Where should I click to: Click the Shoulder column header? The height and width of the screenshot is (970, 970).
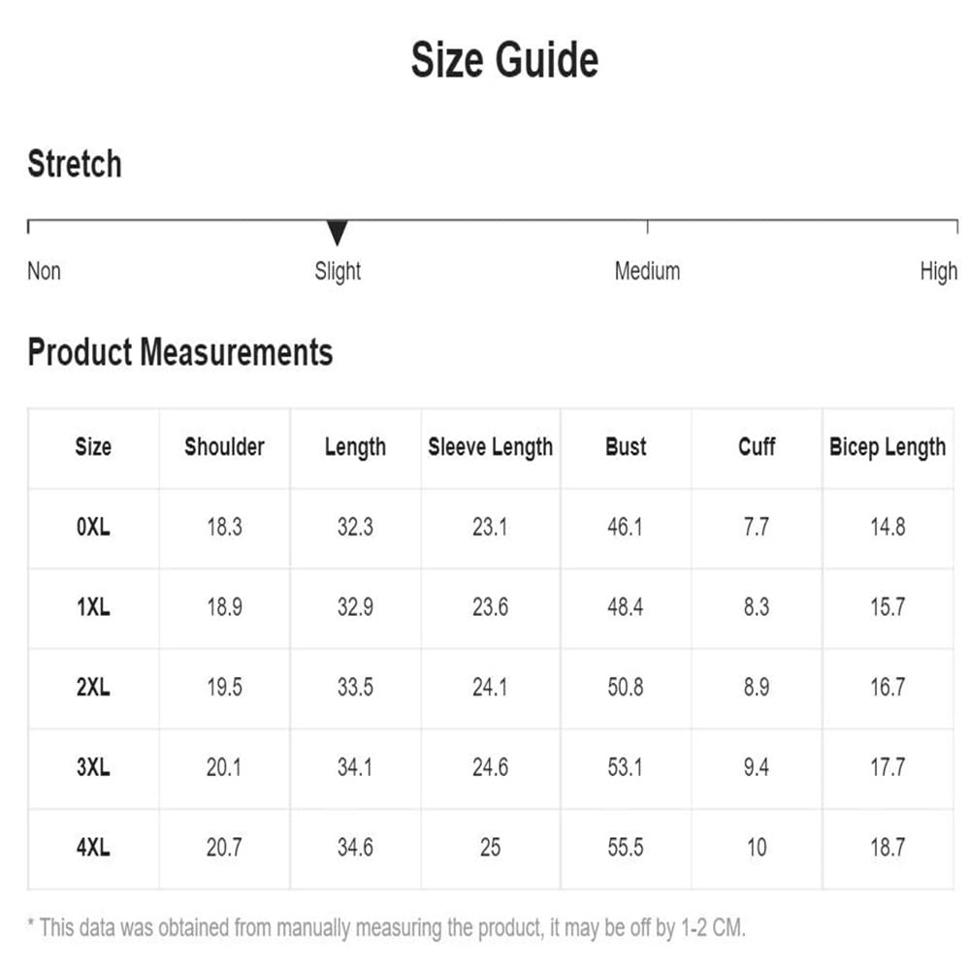pyautogui.click(x=225, y=446)
